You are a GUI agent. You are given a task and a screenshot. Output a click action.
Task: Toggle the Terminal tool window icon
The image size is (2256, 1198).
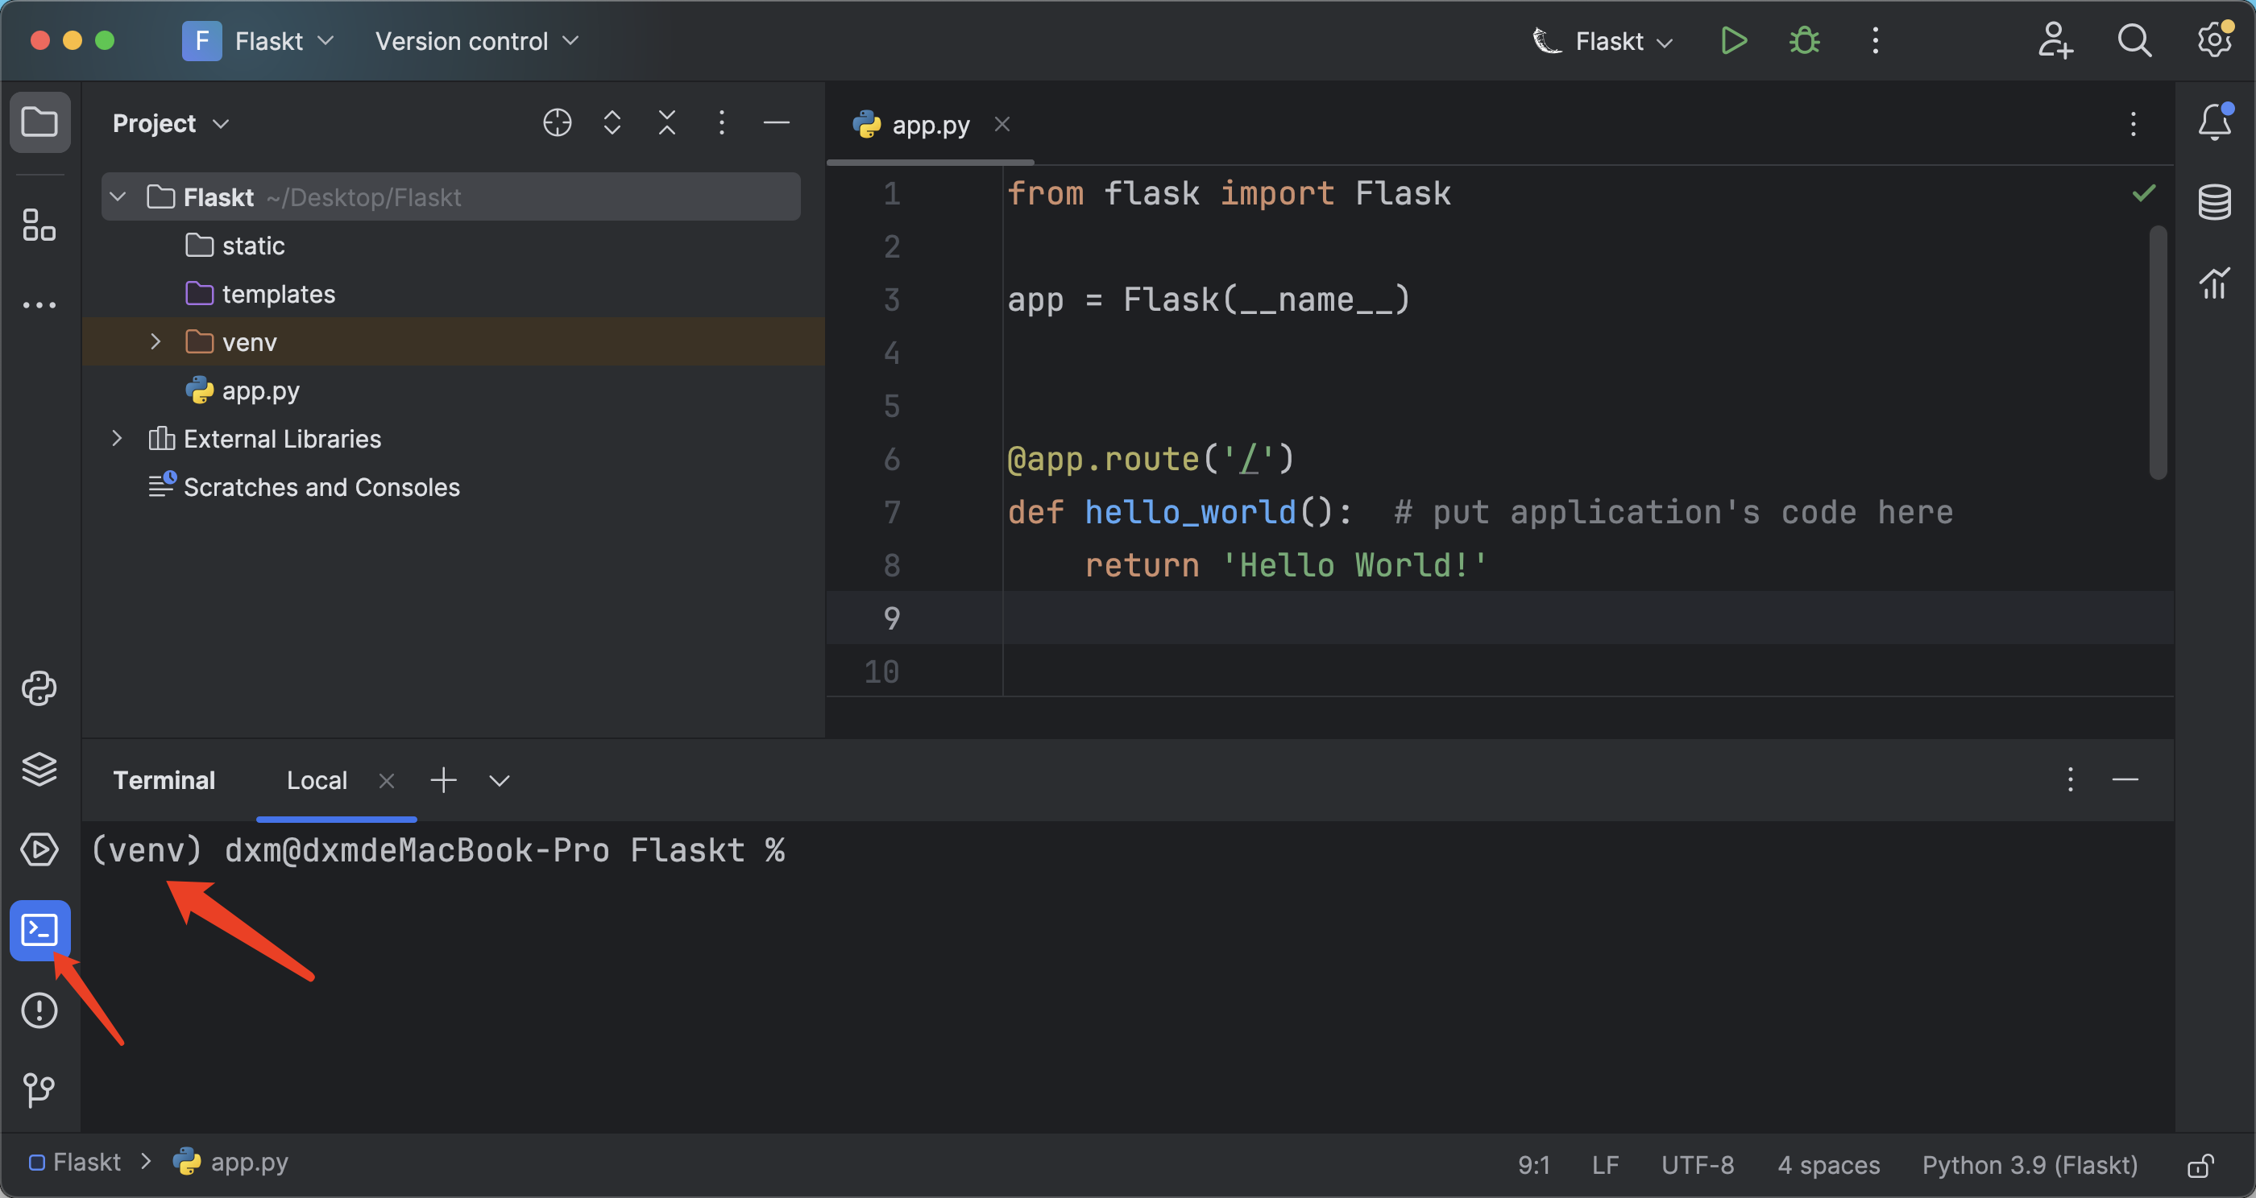tap(39, 930)
